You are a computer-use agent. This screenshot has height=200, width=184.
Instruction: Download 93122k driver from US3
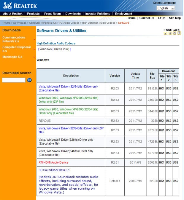tap(169, 88)
